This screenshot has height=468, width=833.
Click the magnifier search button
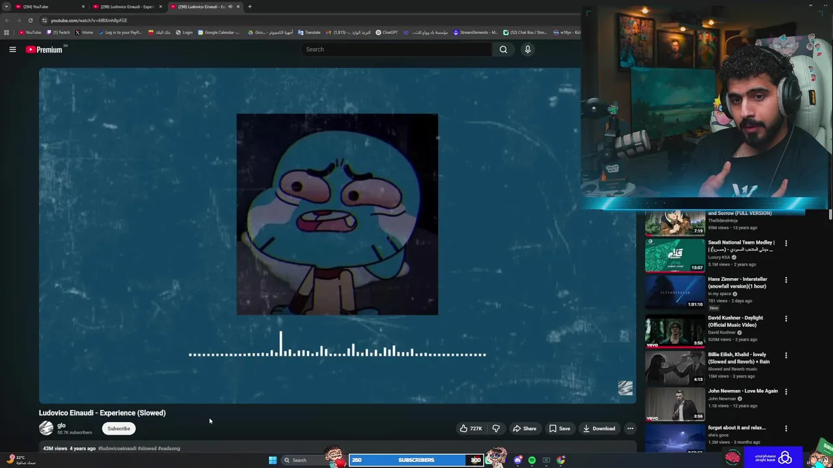tap(503, 49)
